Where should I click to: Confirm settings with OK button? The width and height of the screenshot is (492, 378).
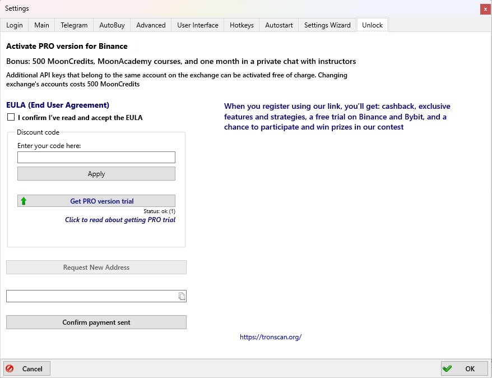pyautogui.click(x=464, y=368)
